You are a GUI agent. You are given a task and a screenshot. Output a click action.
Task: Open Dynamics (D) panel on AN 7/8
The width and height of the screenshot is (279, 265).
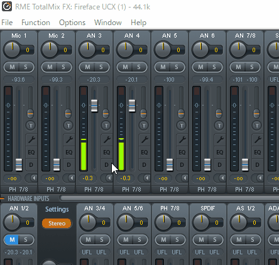258,165
